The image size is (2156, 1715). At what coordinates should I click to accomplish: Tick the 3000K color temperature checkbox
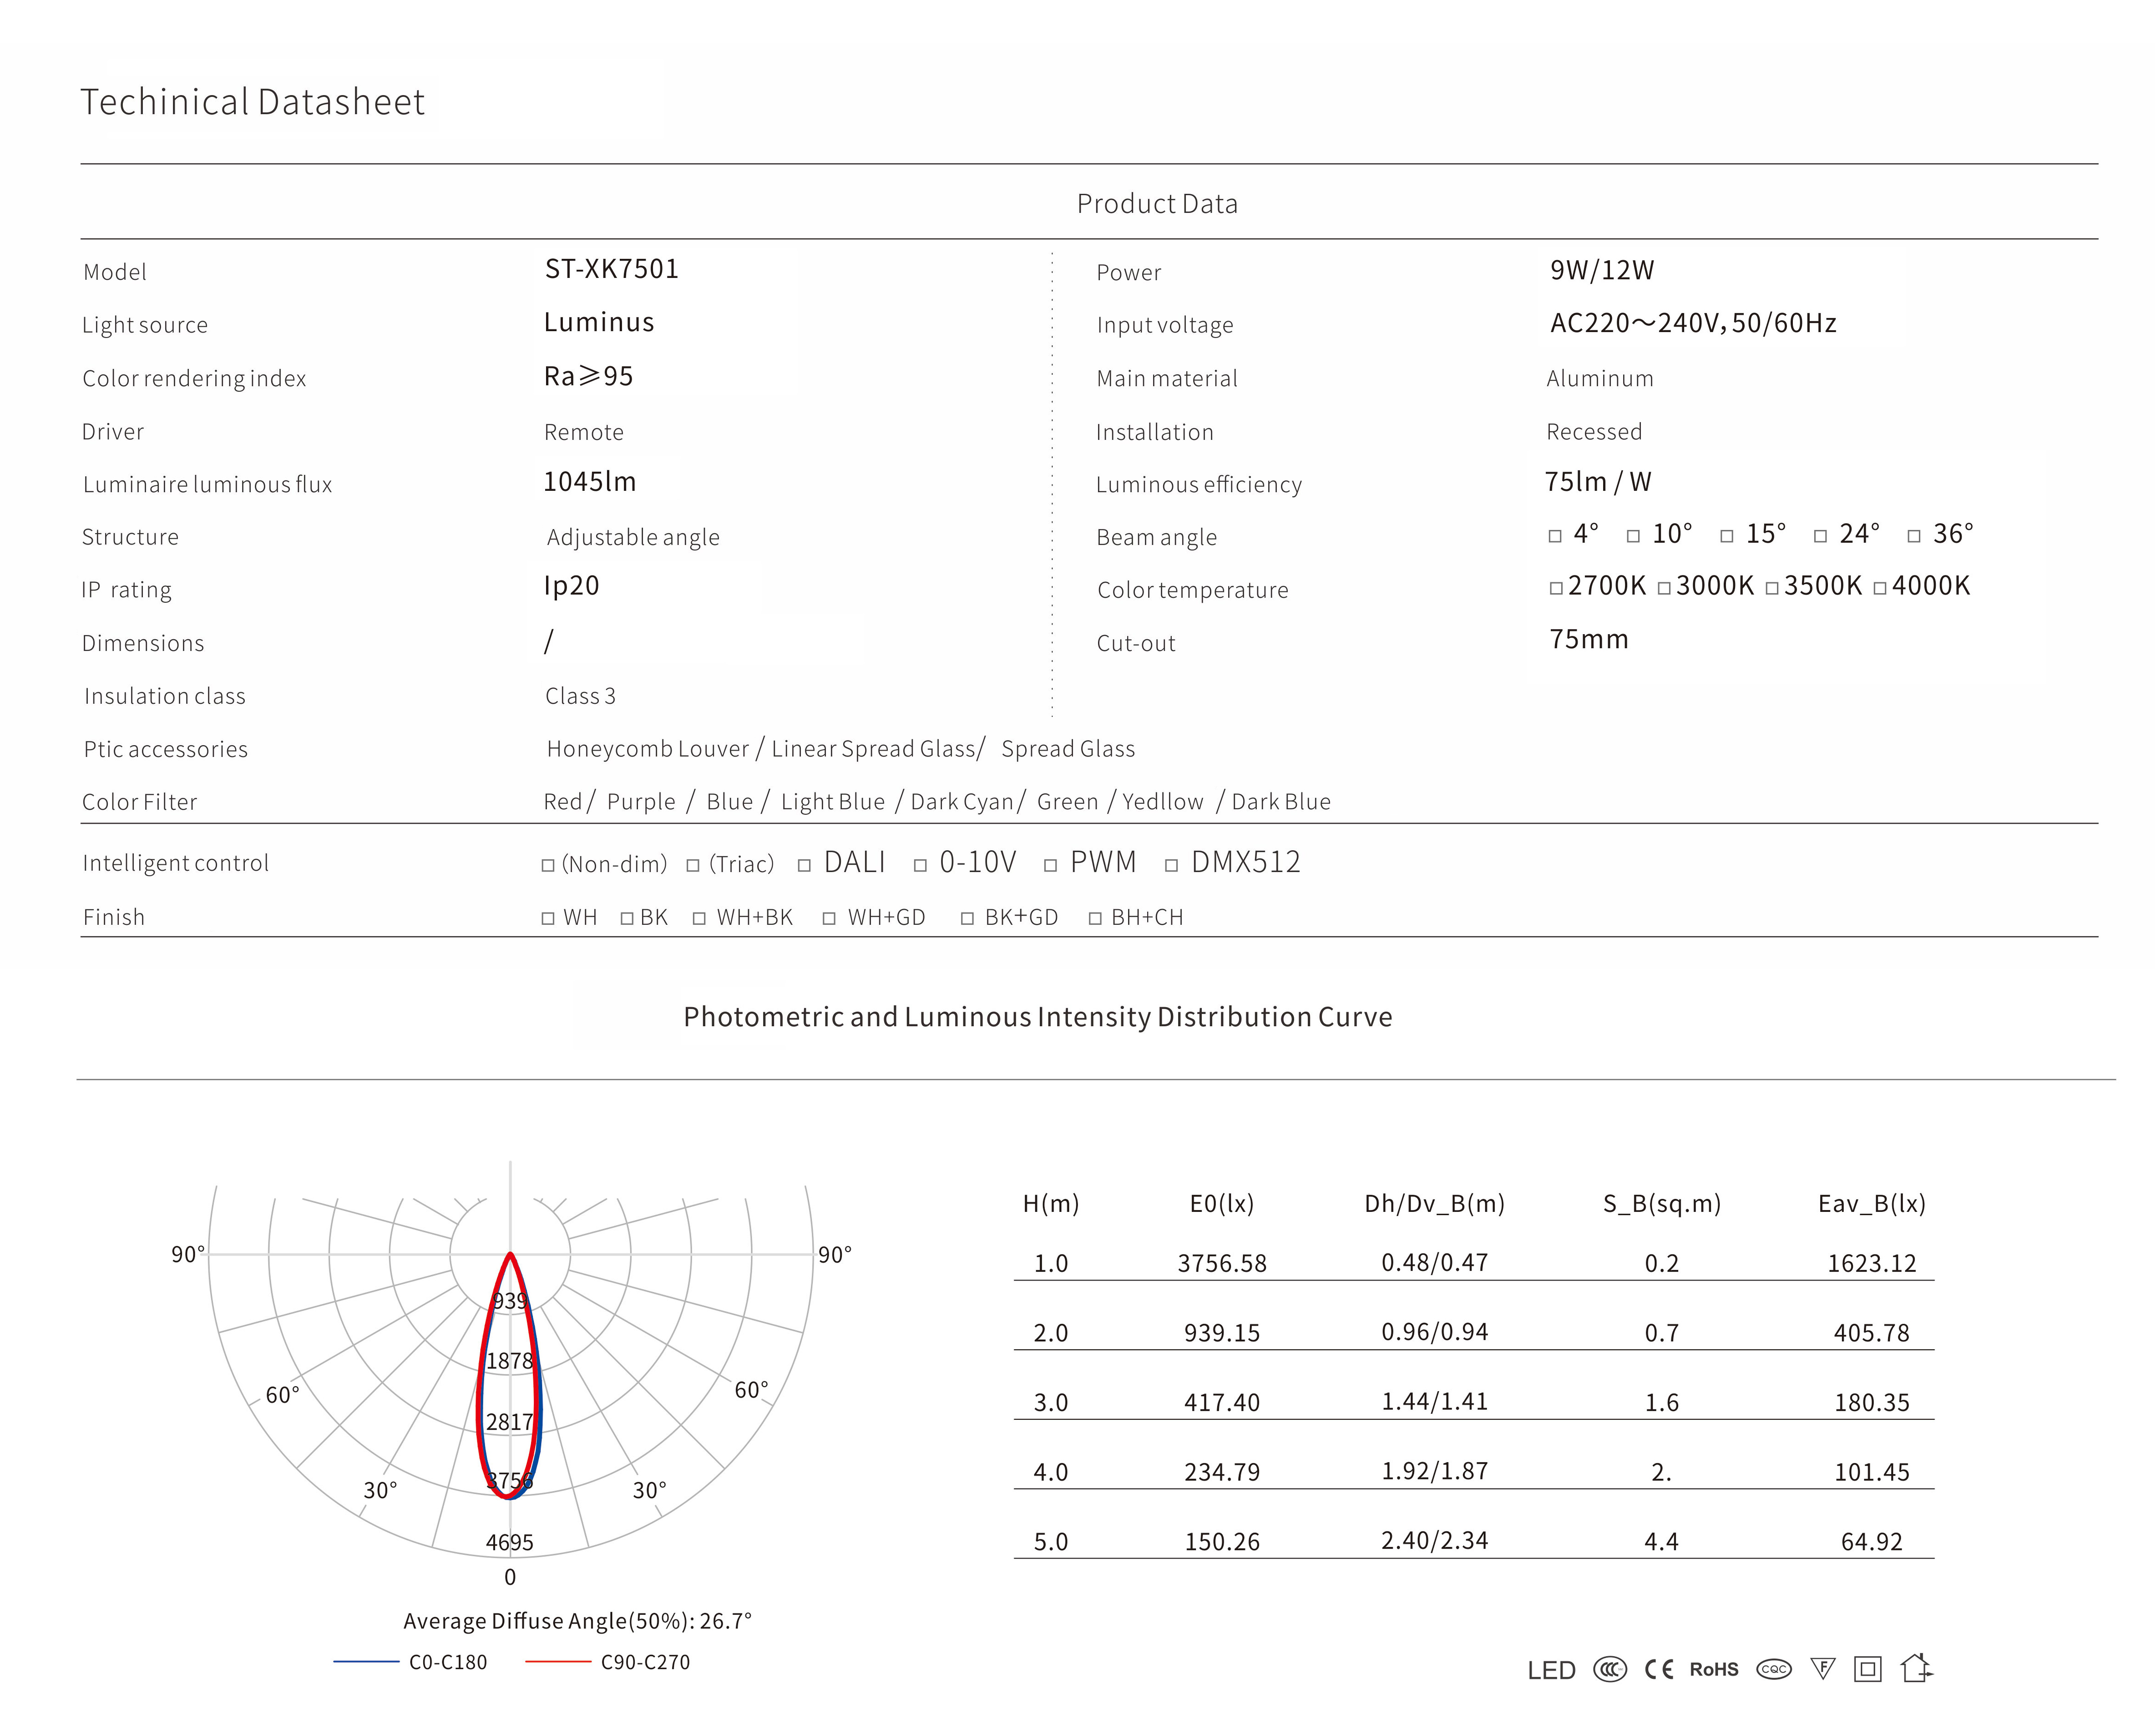click(x=1664, y=589)
